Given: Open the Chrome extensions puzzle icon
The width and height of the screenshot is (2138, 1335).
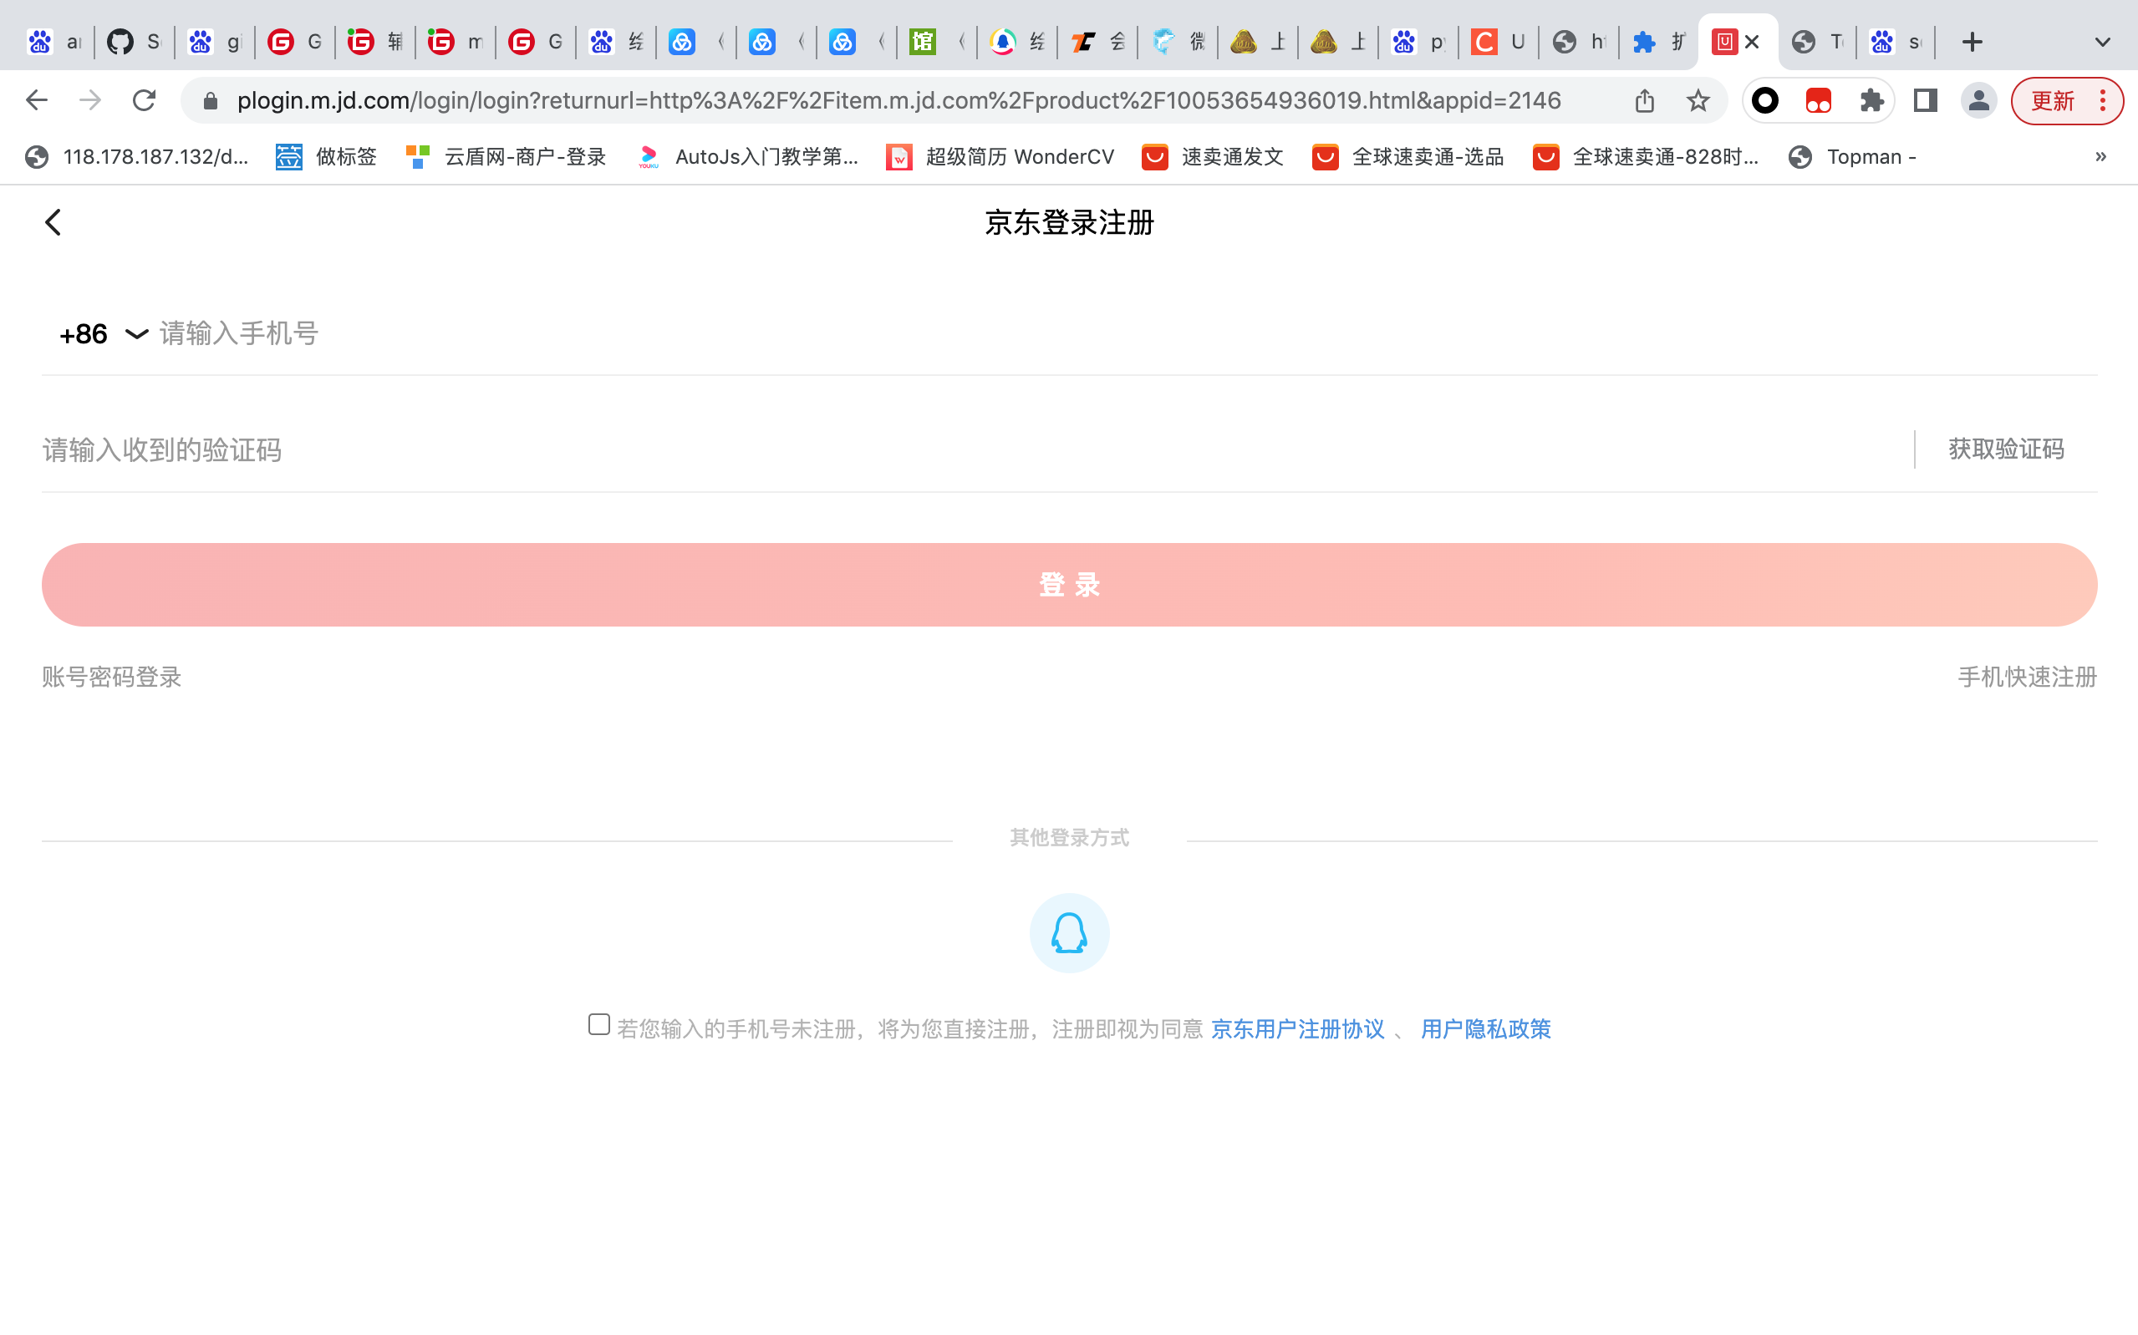Looking at the screenshot, I should click(1871, 100).
